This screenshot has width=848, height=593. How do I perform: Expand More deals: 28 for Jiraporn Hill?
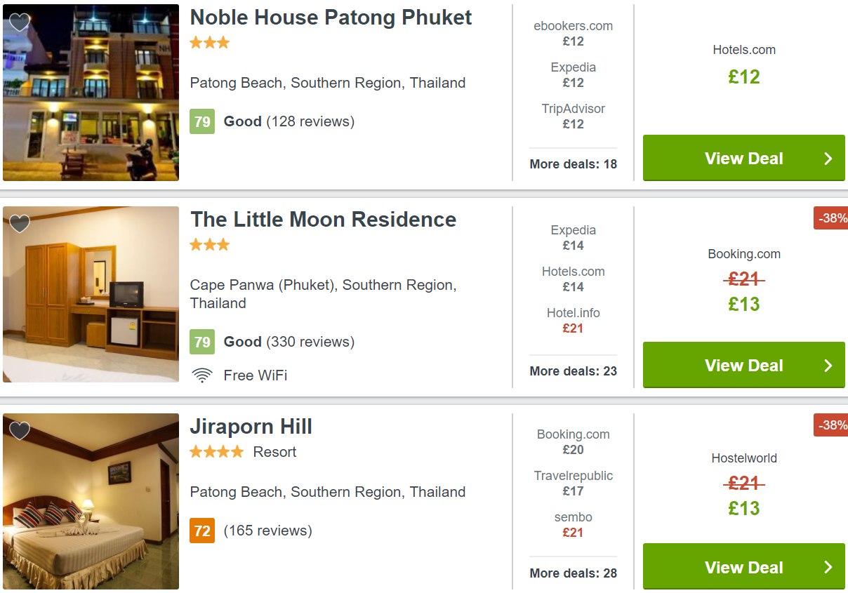pos(573,573)
